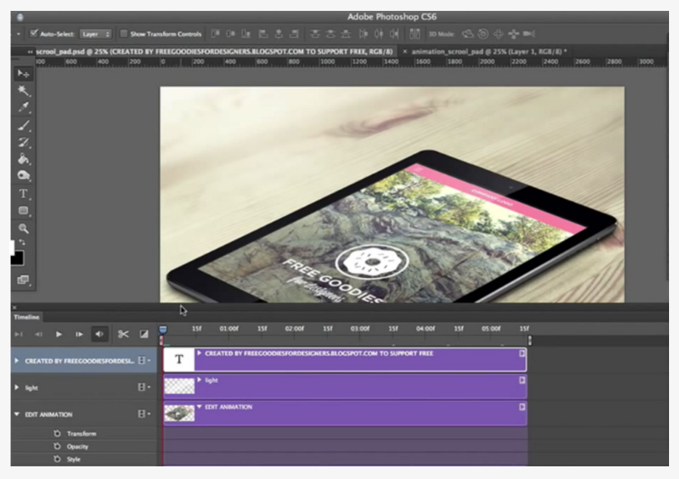
Task: Click the 3D scale camera icon
Action: (x=529, y=33)
